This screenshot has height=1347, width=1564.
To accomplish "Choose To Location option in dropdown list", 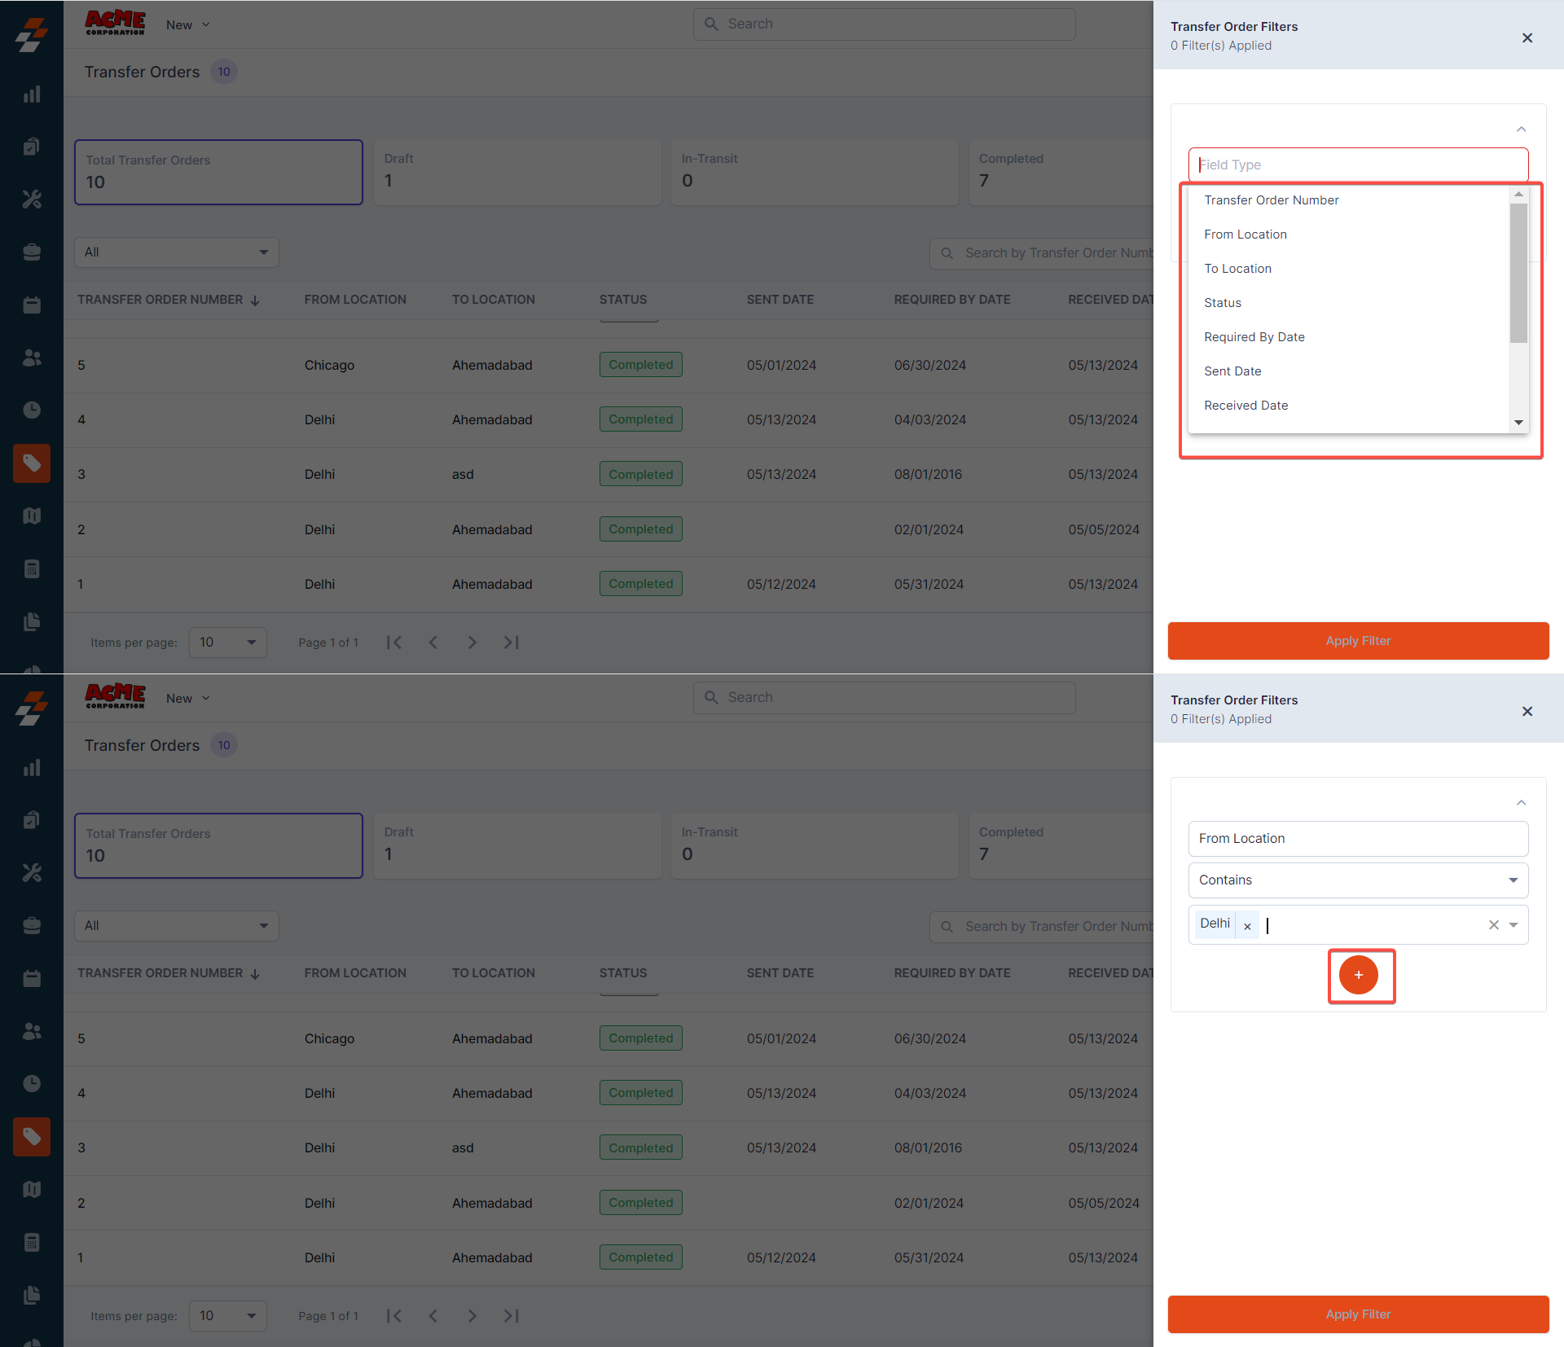I will pyautogui.click(x=1237, y=269).
